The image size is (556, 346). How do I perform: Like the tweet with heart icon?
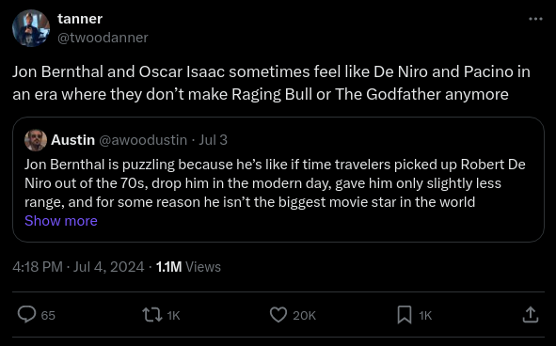278,315
